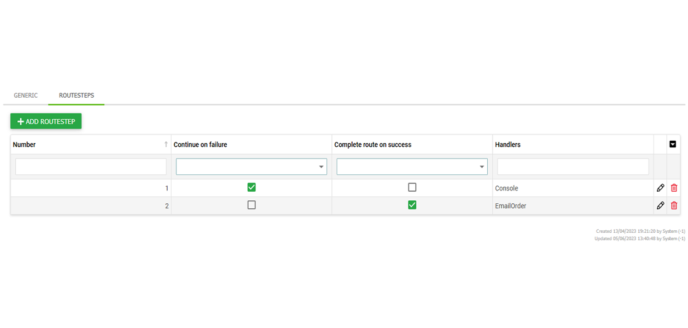
Task: Edit the EmailOrder routestep with pencil icon
Action: pyautogui.click(x=660, y=205)
